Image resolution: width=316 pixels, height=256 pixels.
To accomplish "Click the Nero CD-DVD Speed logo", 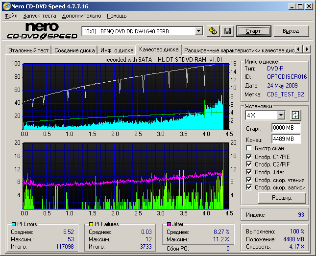I will [x=42, y=31].
